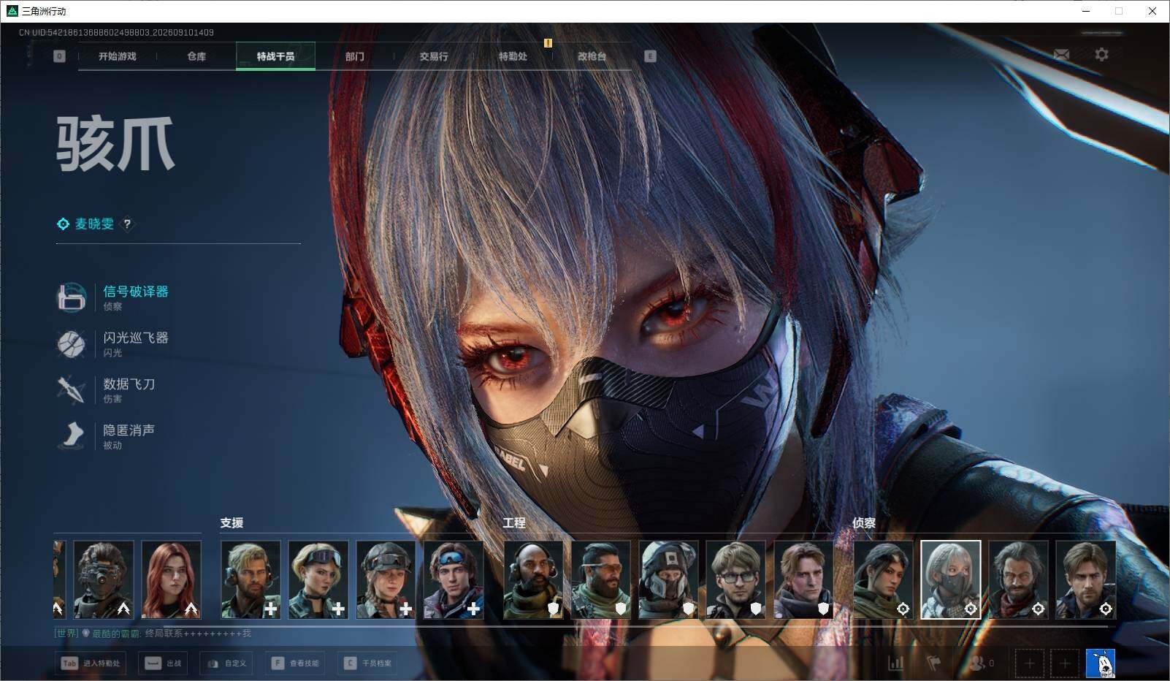
Task: Select the blonde support operator with goggles
Action: click(318, 579)
